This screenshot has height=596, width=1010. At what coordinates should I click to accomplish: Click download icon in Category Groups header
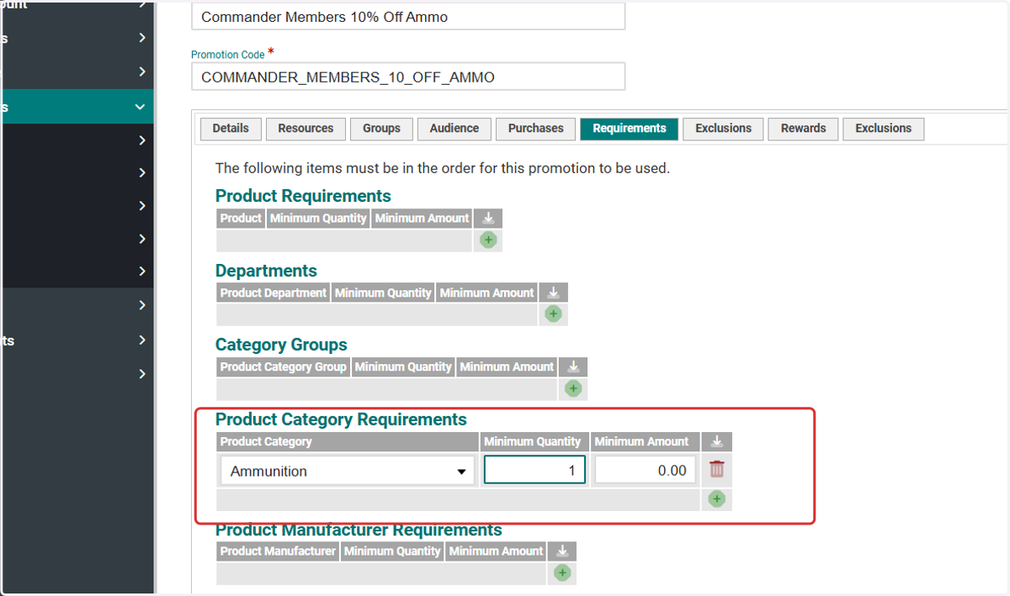tap(573, 367)
